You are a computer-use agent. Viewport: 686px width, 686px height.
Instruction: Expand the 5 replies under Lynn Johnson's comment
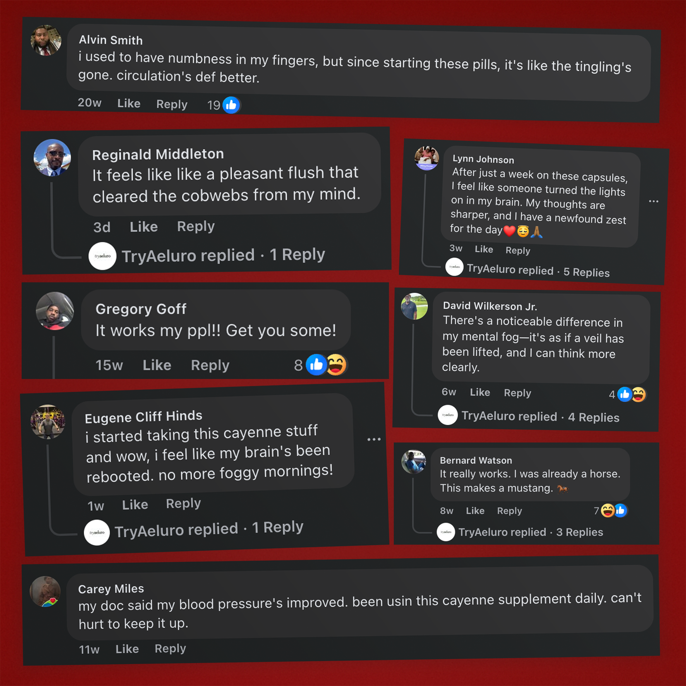point(586,272)
